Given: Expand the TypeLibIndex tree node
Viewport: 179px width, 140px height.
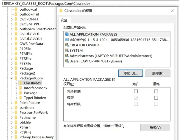Looking at the screenshot, I should tap(16, 98).
